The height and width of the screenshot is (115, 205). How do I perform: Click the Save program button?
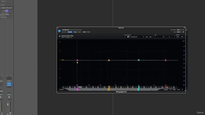coord(151,37)
